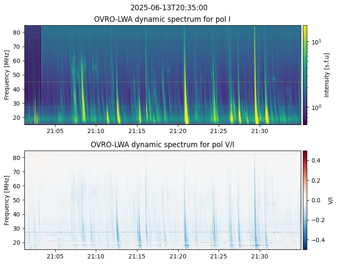Click the 0.0 tick on the V/I colorbar
The image size is (338, 264).
tap(314, 200)
